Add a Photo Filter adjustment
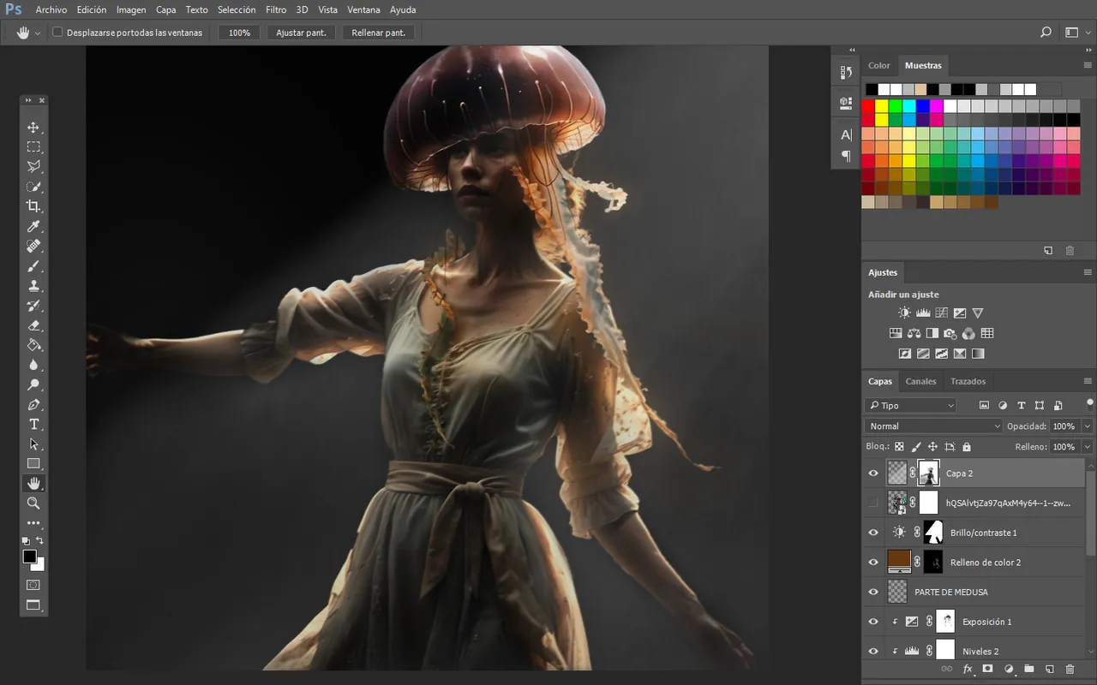This screenshot has width=1097, height=685. pos(950,333)
